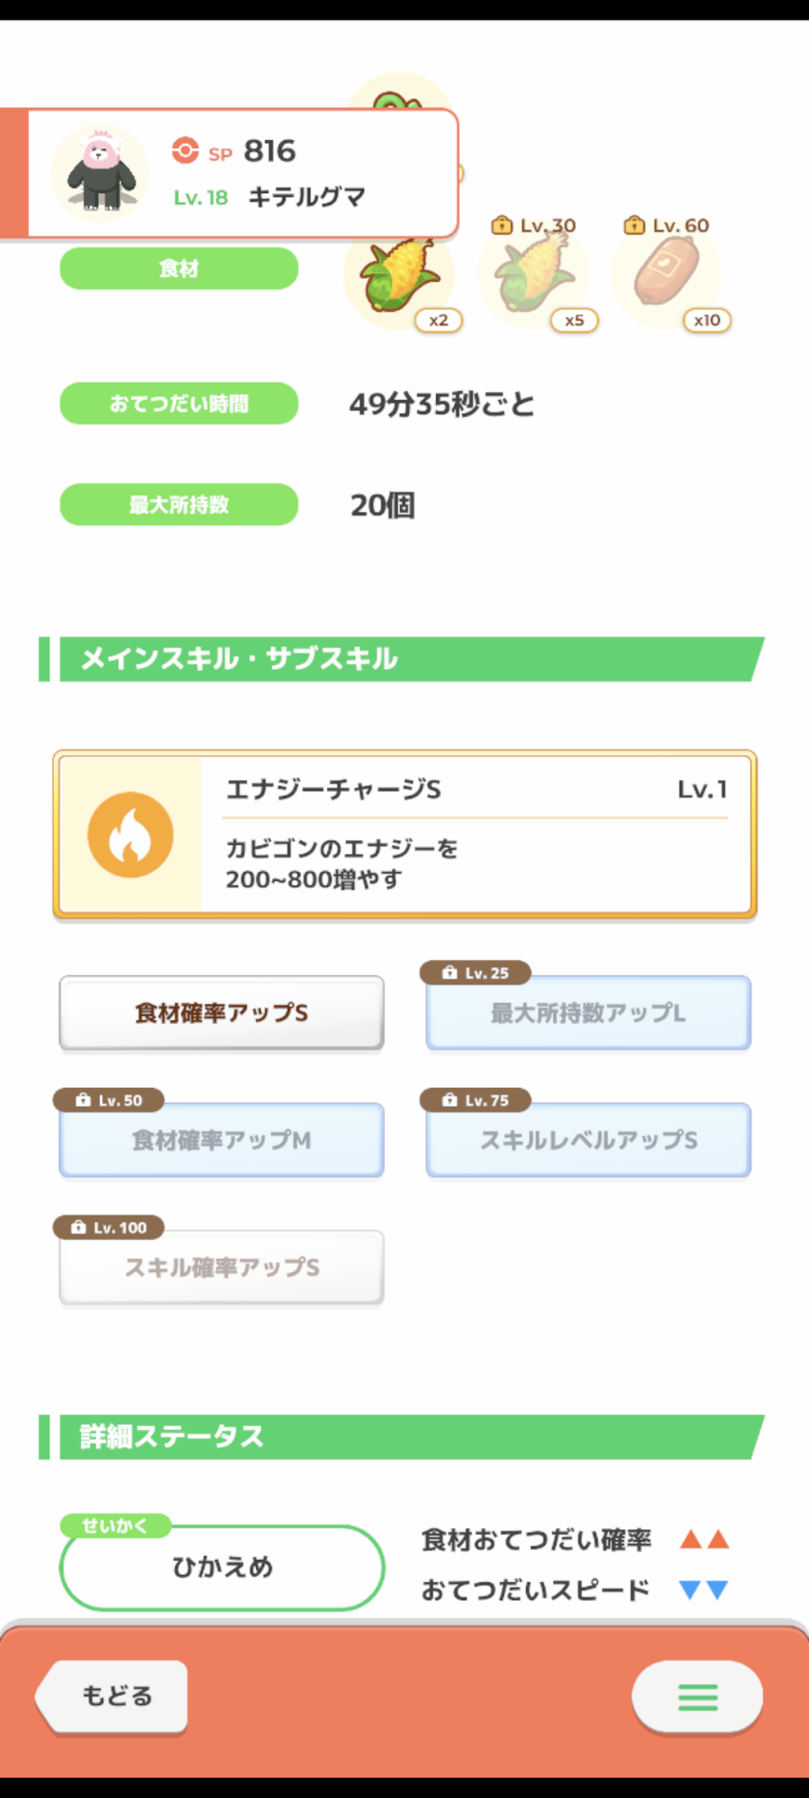Select the locked 食材確率アップM sub skill
This screenshot has width=809, height=1798.
222,1140
